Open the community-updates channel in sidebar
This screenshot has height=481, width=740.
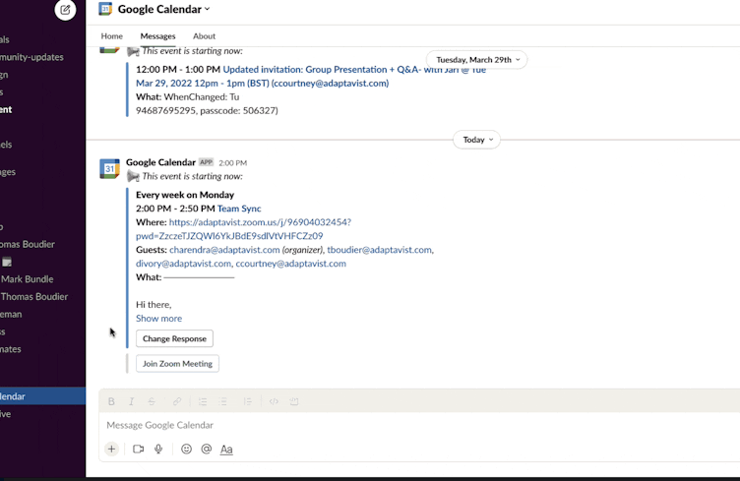(32, 57)
